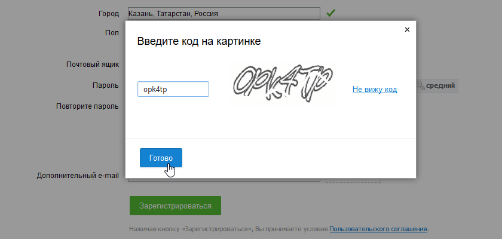Click the Пол label
Screen dimensions: 502x239
click(x=112, y=33)
